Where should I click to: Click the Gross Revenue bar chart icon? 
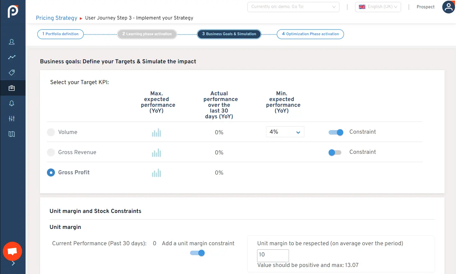[x=156, y=153]
